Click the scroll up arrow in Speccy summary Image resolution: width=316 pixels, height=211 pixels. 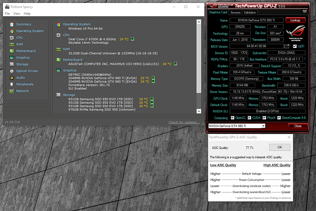point(199,22)
